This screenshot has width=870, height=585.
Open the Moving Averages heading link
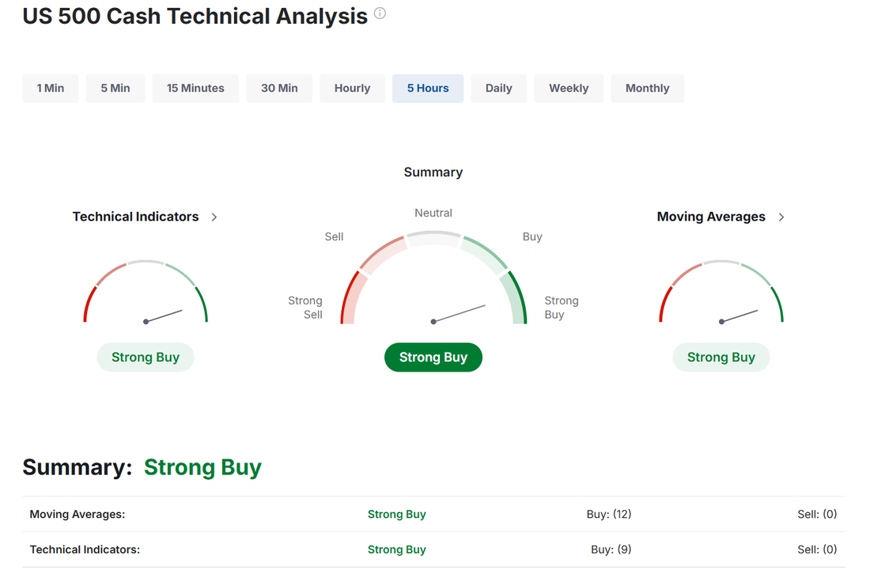click(711, 217)
